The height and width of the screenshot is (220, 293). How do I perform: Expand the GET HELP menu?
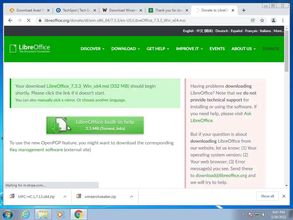[x=158, y=49]
